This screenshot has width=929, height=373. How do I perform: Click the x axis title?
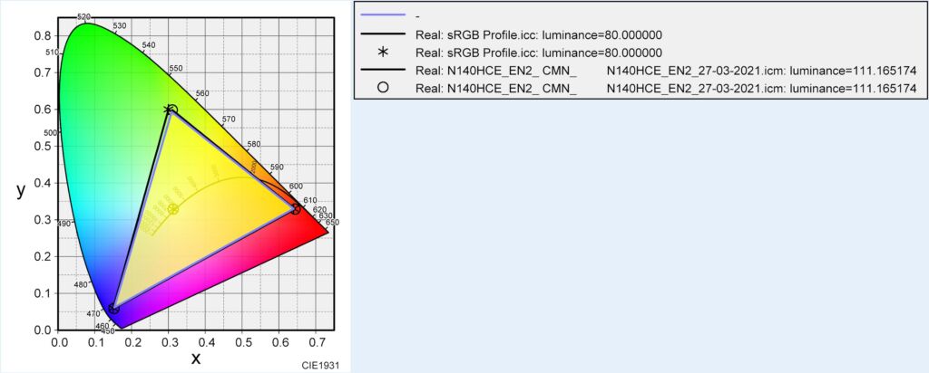tap(196, 359)
